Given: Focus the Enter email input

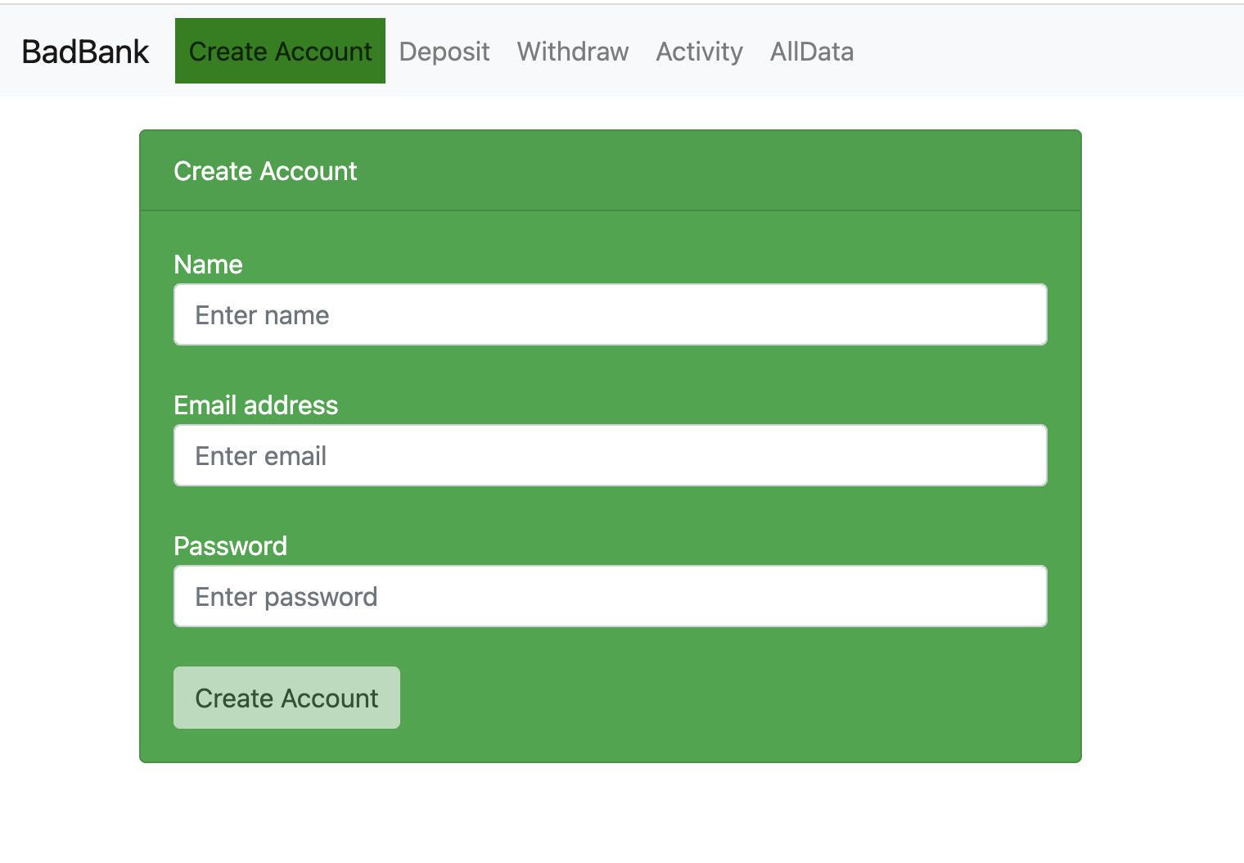Looking at the screenshot, I should (x=610, y=455).
